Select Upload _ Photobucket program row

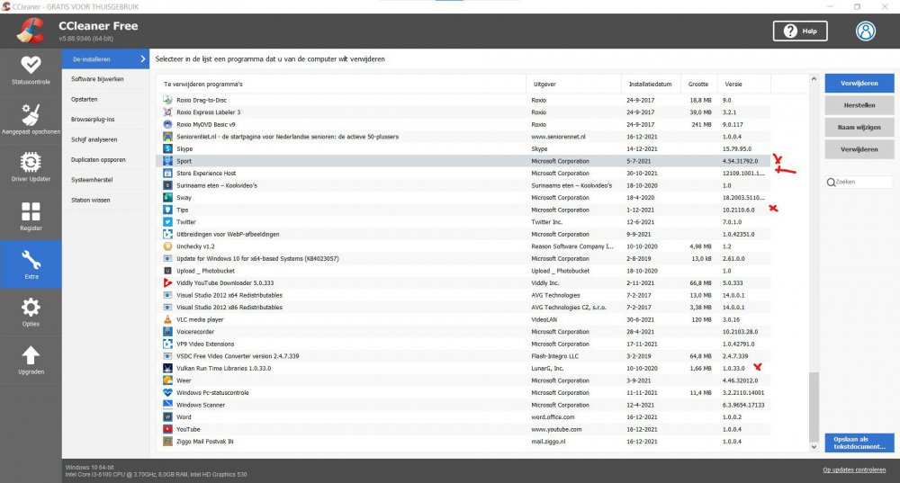(x=463, y=271)
